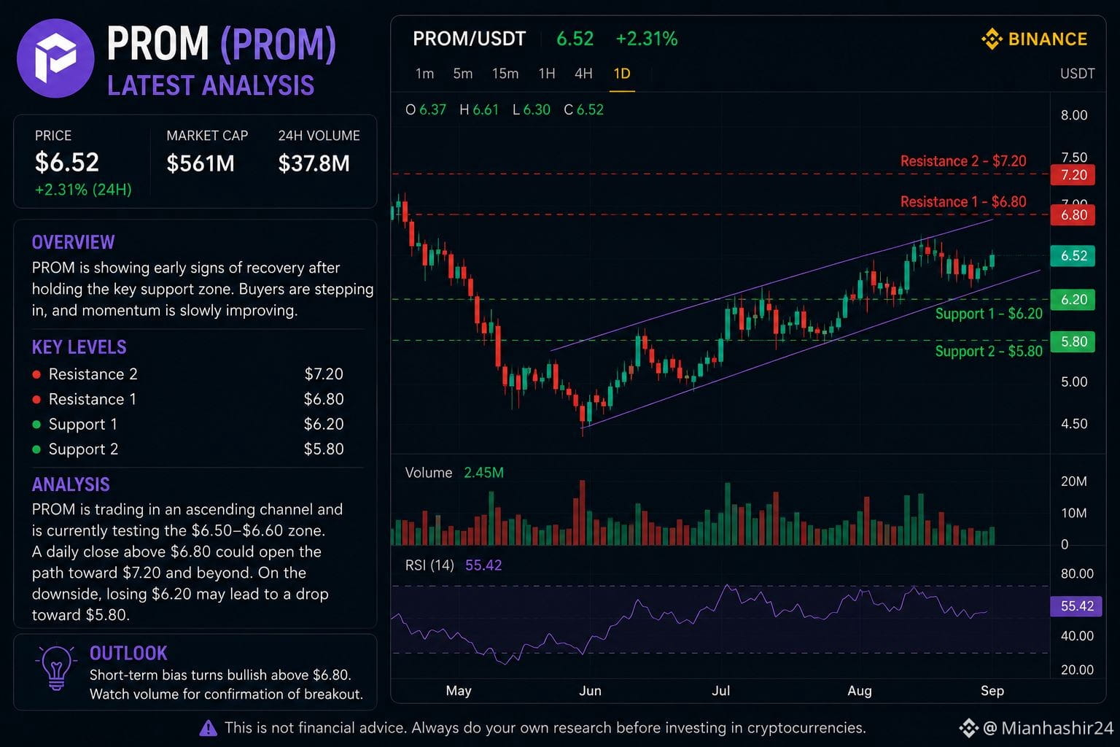Click the 8.00 price axis label
The width and height of the screenshot is (1120, 747).
click(1074, 115)
